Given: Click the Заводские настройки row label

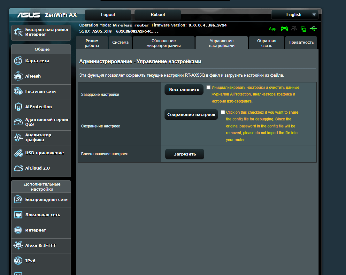Looking at the screenshot, I should pos(100,95).
